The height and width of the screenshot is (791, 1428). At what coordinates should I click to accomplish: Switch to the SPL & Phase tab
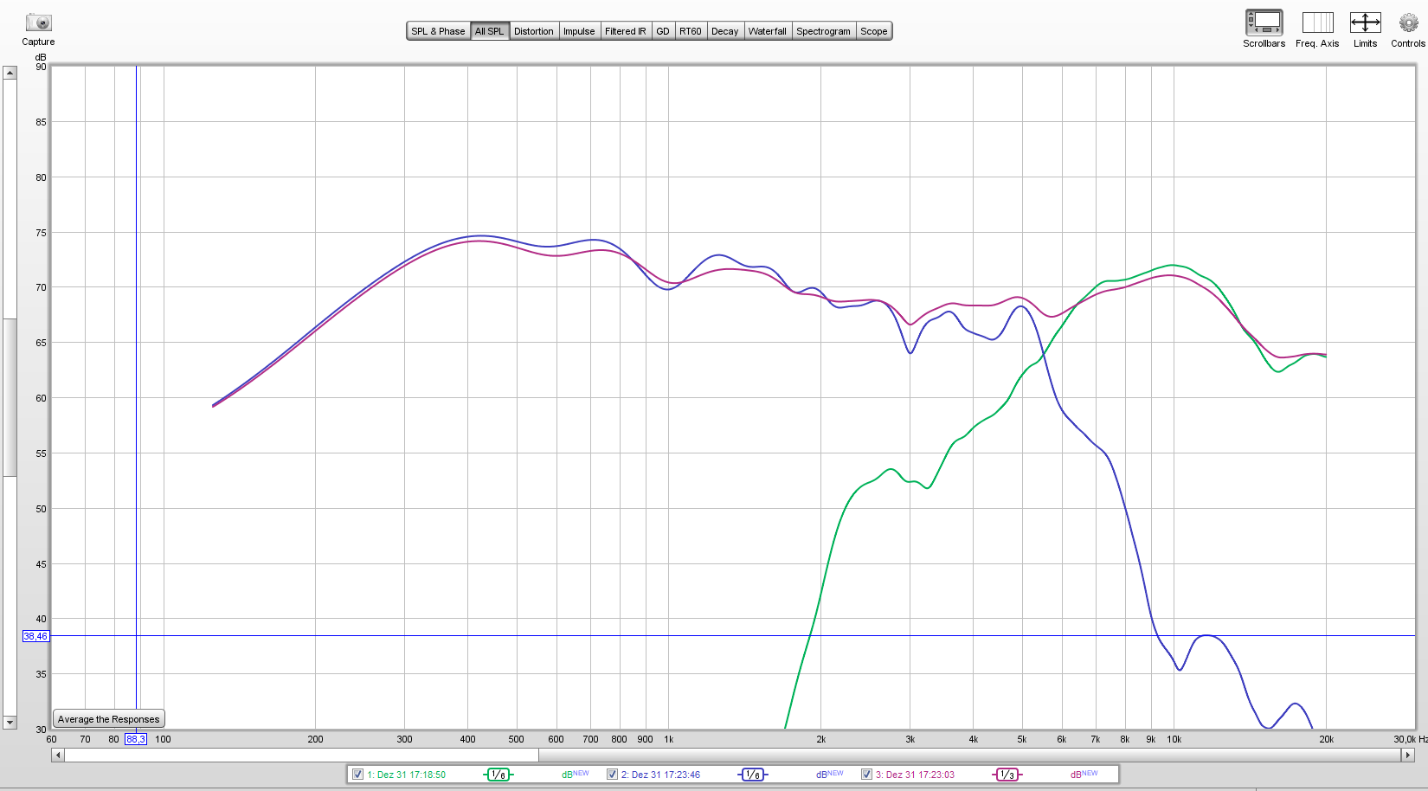[438, 31]
